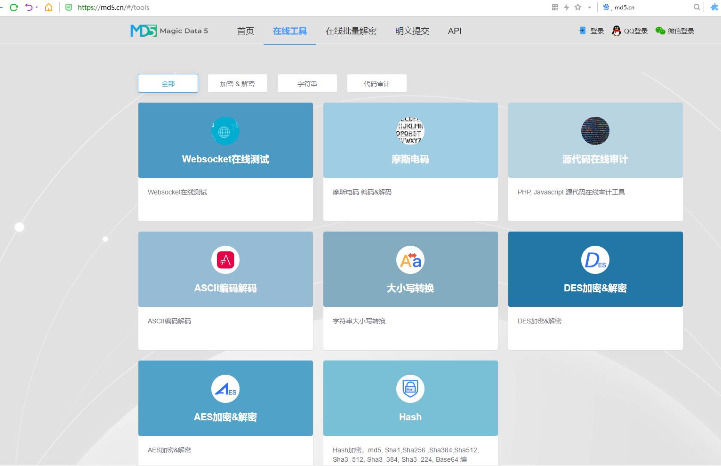The width and height of the screenshot is (721, 466).
Task: Open the browser extensions puzzle icon
Action: click(714, 7)
